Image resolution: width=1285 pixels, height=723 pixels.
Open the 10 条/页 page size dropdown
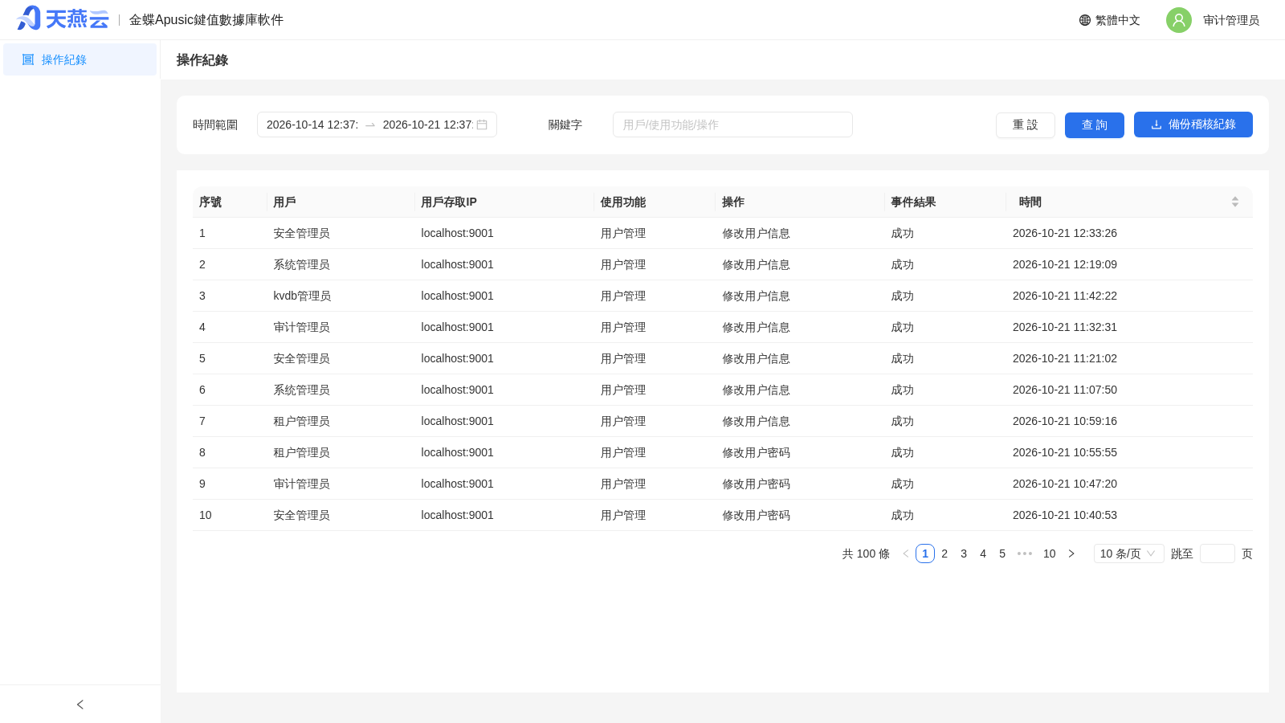click(1128, 553)
